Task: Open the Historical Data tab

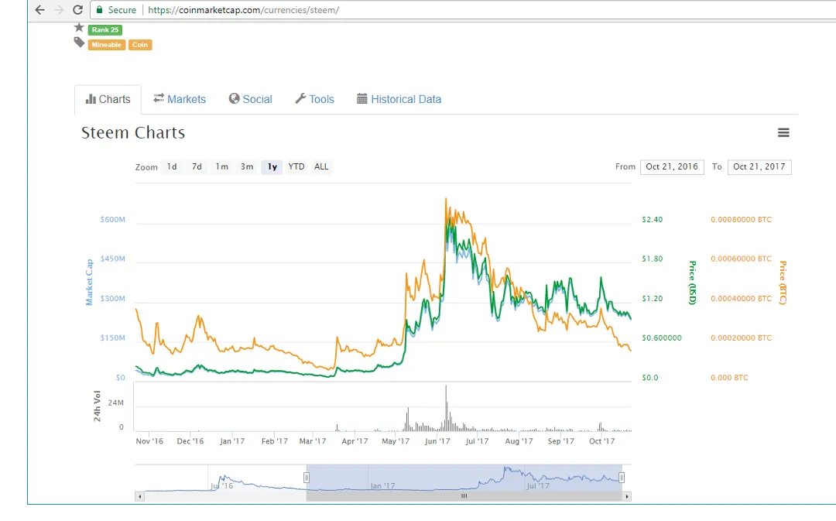Action: tap(399, 99)
